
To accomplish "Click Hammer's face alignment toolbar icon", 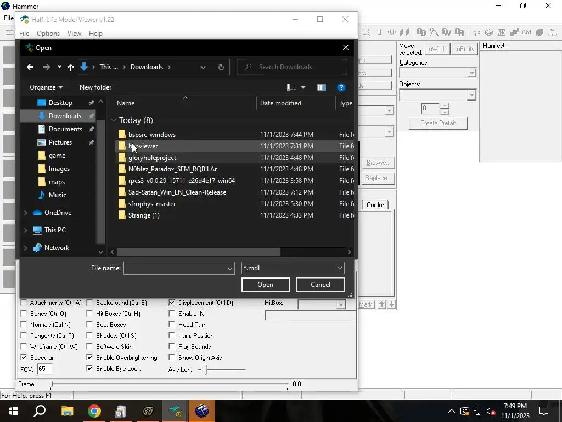I will click(404, 32).
